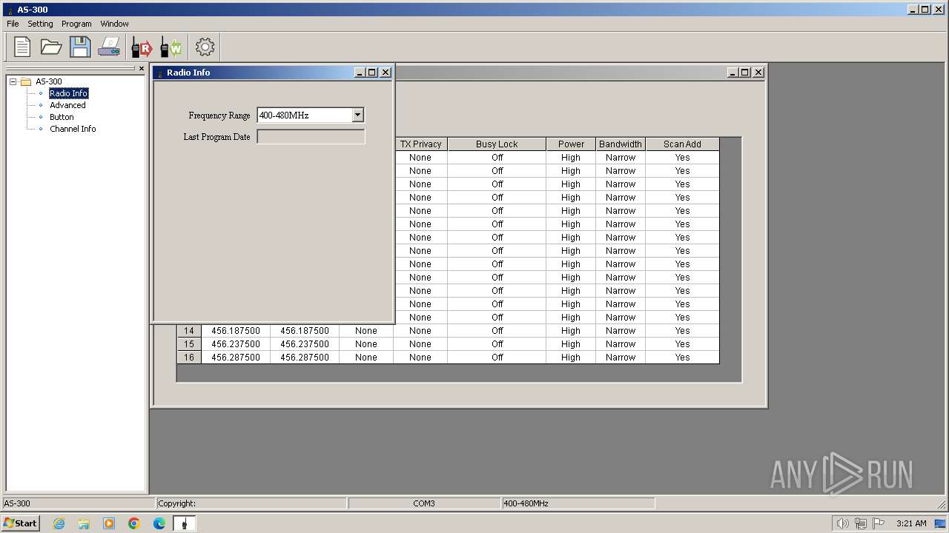This screenshot has width=949, height=533.
Task: Open a file using the folder icon
Action: point(51,47)
